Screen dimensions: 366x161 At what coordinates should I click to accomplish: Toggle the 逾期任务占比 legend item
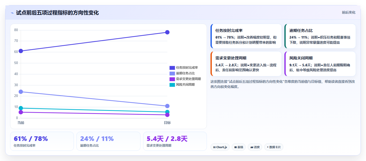point(182,73)
